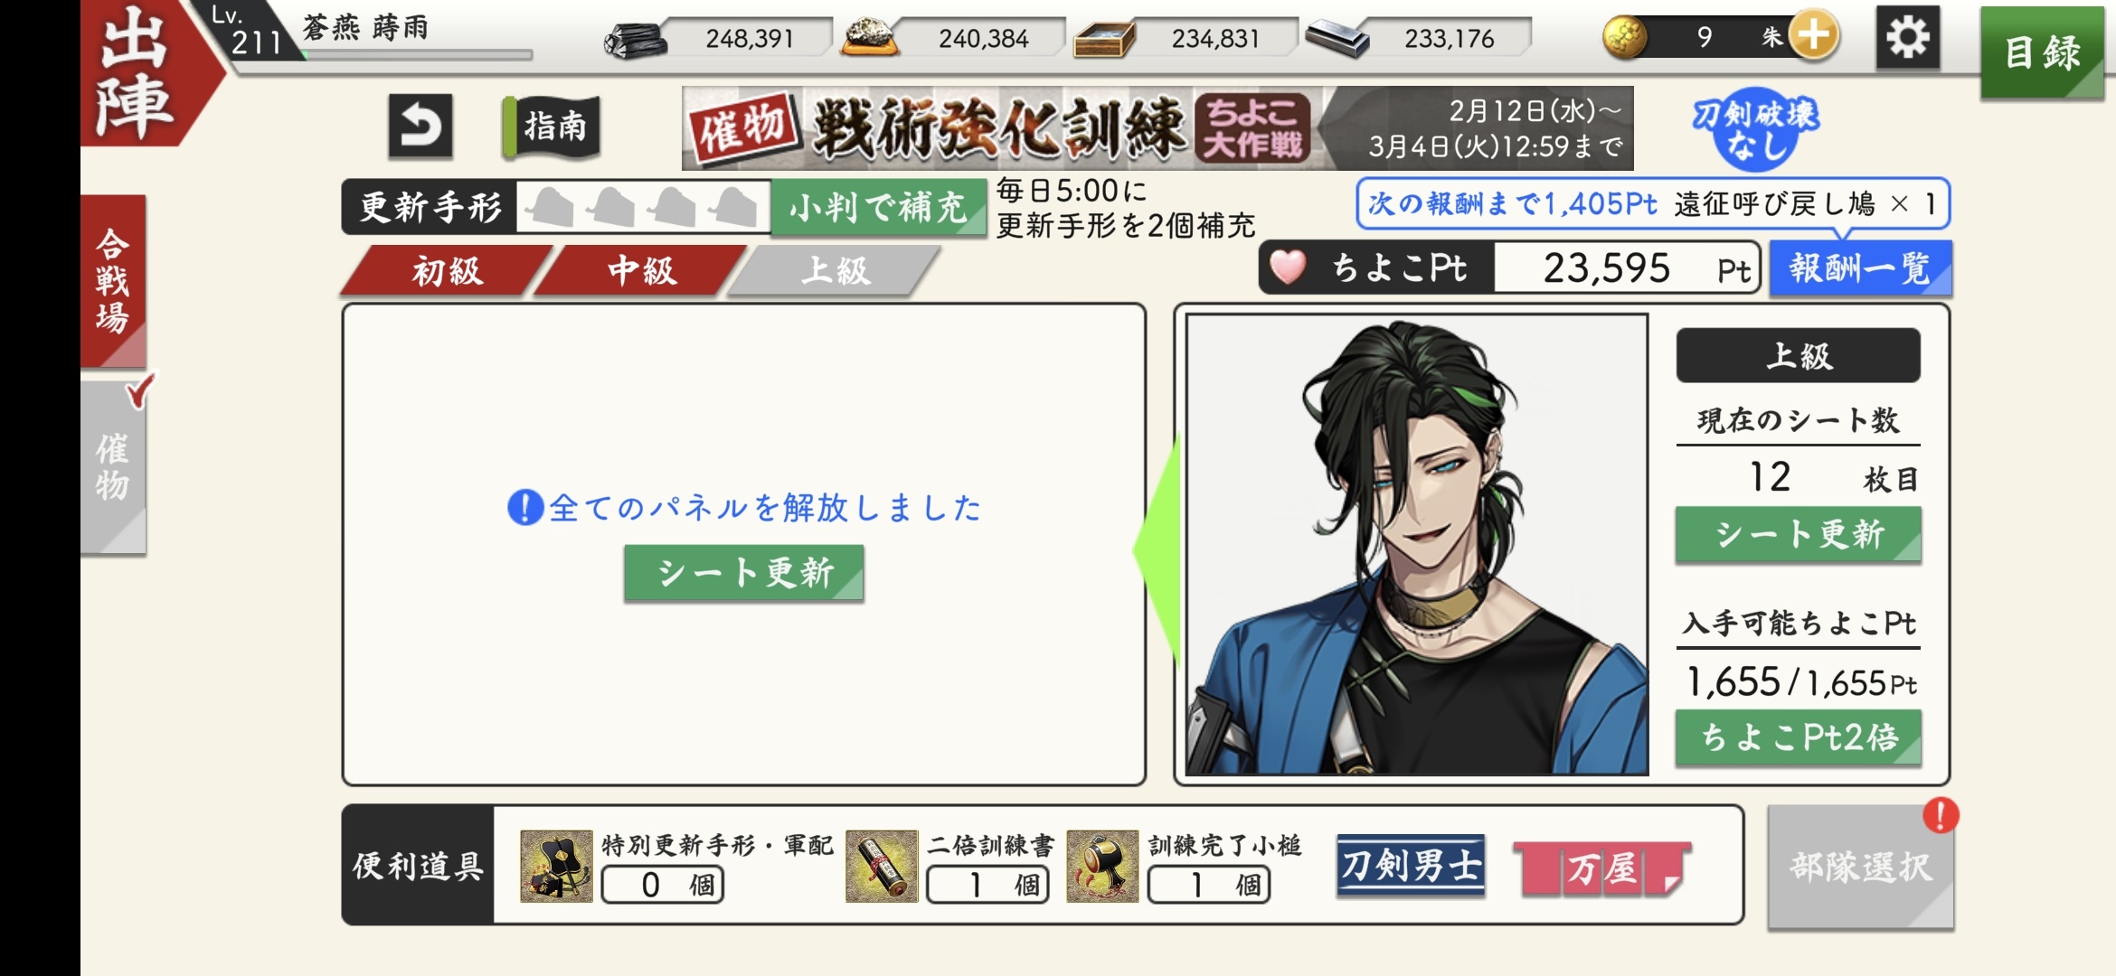Tap the charcoal resource icon
The image size is (2116, 976).
[x=636, y=40]
